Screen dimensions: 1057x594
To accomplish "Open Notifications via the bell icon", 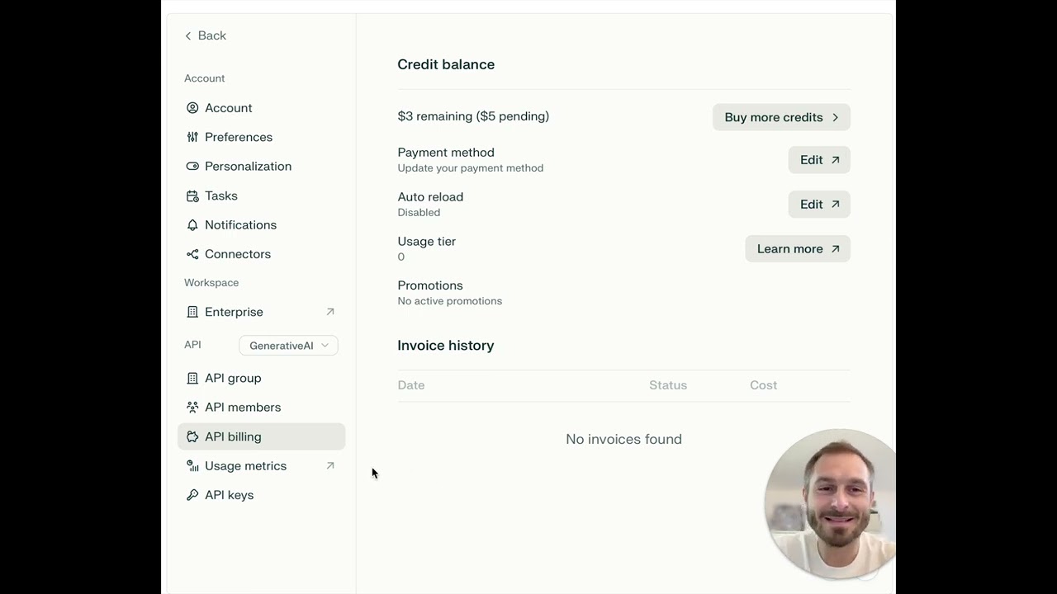I will tap(192, 224).
